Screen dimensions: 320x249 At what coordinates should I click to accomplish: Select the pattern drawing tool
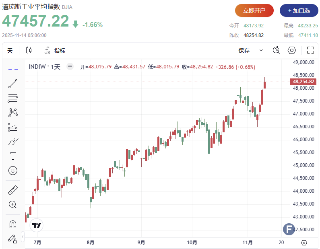pos(13,113)
